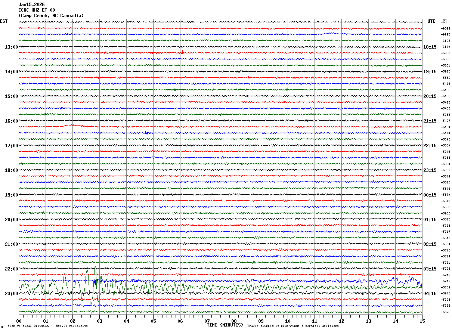This screenshot has height=331, width=452.
Task: Select the '16:00' EST time label
Action: pyautogui.click(x=11, y=121)
